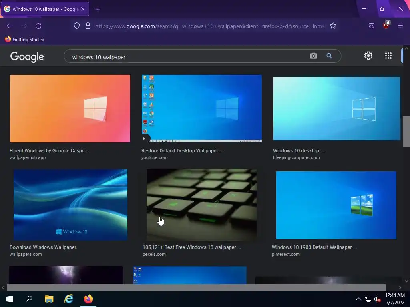Visit bleepingcomputer.com source link
The height and width of the screenshot is (307, 410).
tap(296, 157)
